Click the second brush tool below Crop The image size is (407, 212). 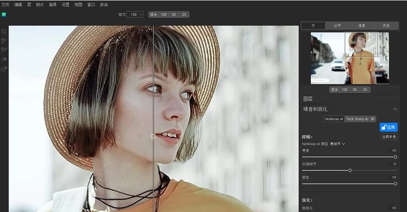click(x=4, y=40)
